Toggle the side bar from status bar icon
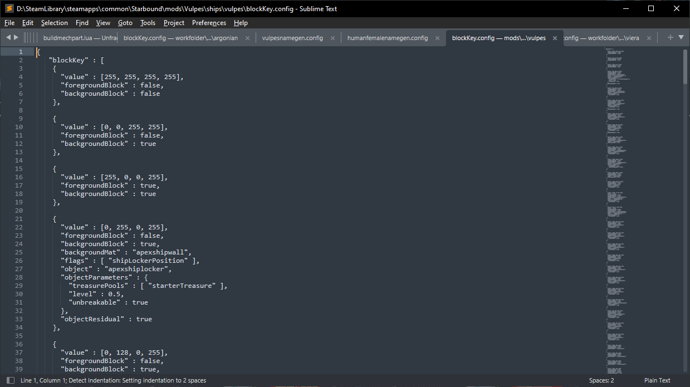This screenshot has width=690, height=387. pyautogui.click(x=11, y=380)
